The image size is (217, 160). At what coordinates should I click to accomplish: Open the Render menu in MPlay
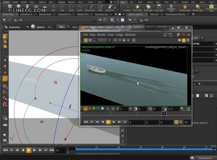coord(101,35)
